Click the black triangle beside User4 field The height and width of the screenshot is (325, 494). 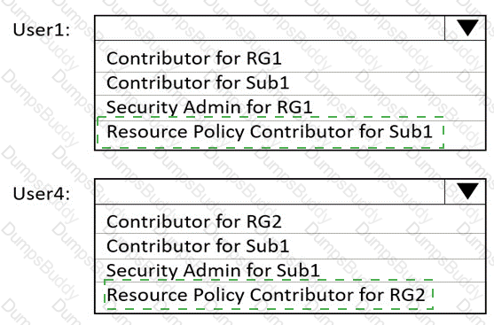point(467,191)
